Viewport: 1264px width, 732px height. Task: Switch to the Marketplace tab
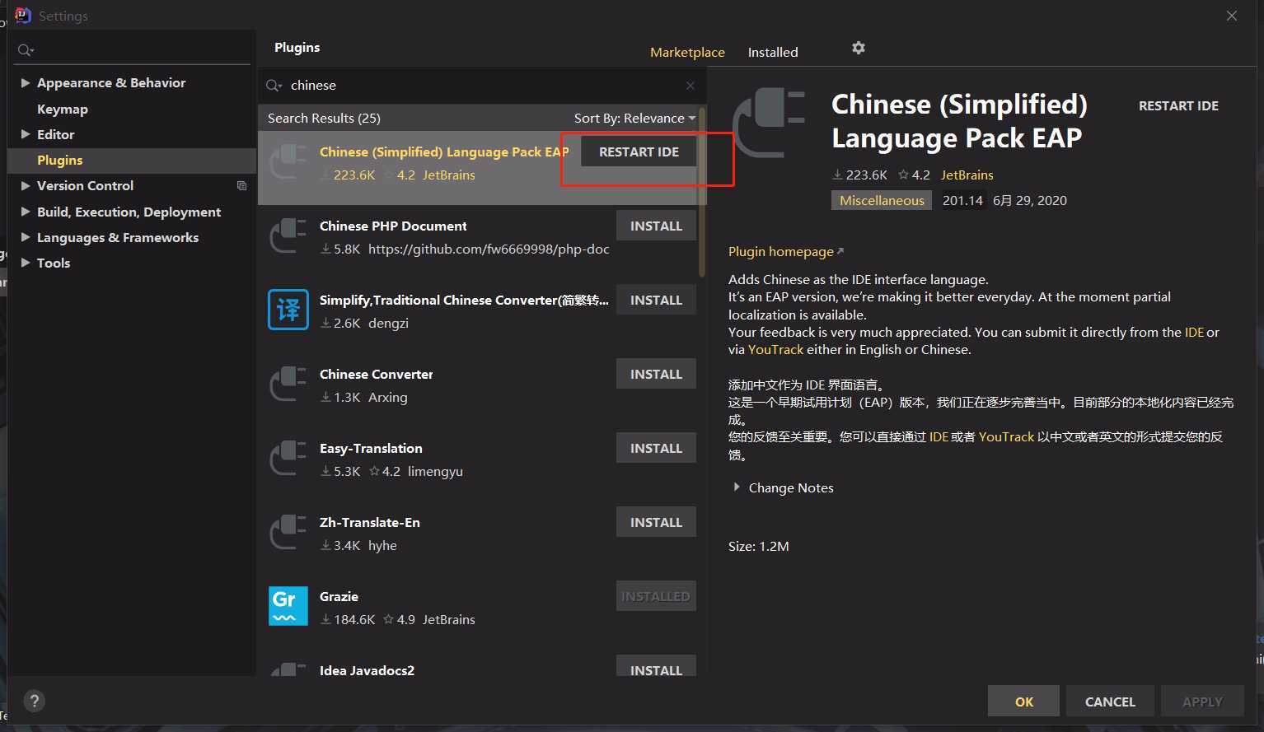coord(687,52)
